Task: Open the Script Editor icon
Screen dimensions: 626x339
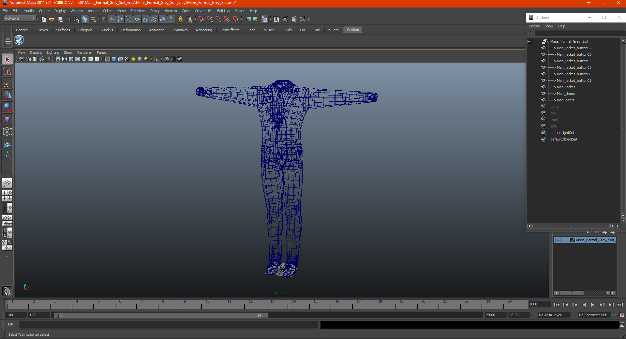Action: pyautogui.click(x=622, y=325)
